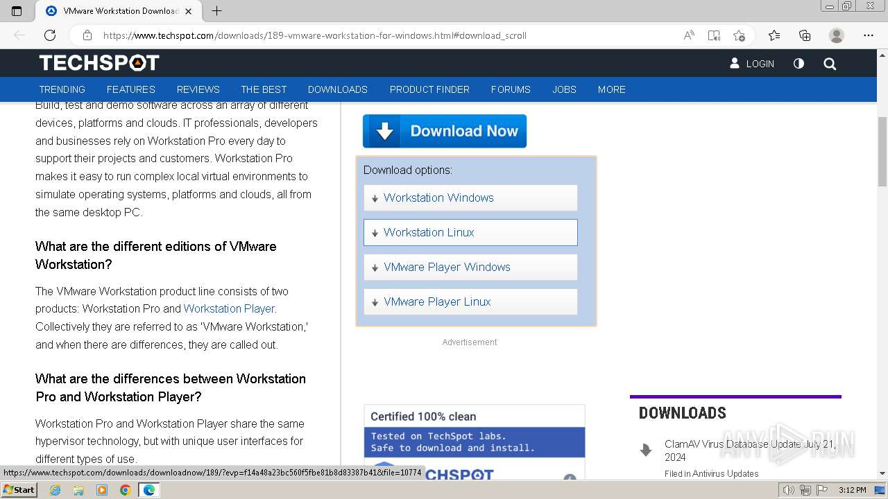View site information lock icon
The width and height of the screenshot is (888, 499).
tap(87, 35)
